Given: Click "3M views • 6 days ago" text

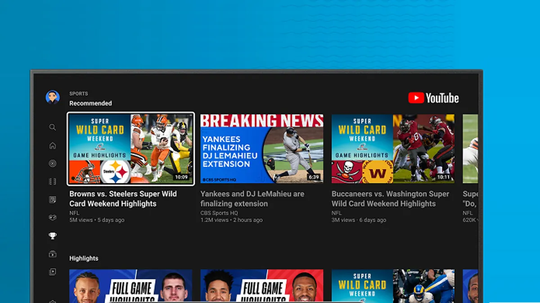Looking at the screenshot, I should coord(359,220).
